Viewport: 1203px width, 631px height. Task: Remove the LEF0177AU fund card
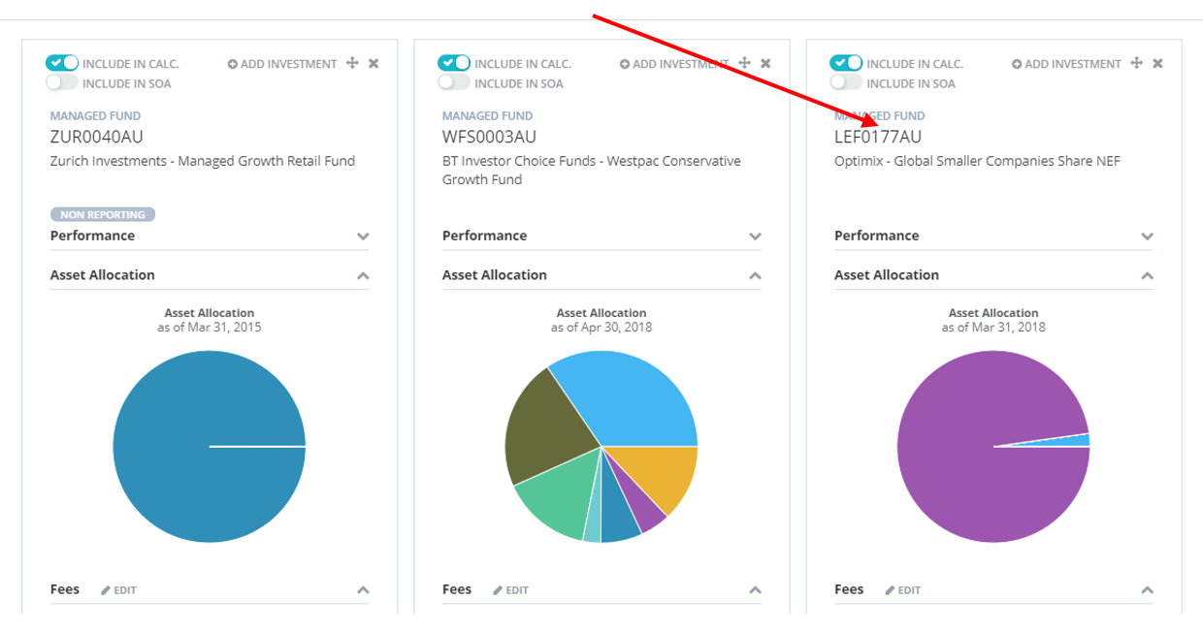point(1157,64)
